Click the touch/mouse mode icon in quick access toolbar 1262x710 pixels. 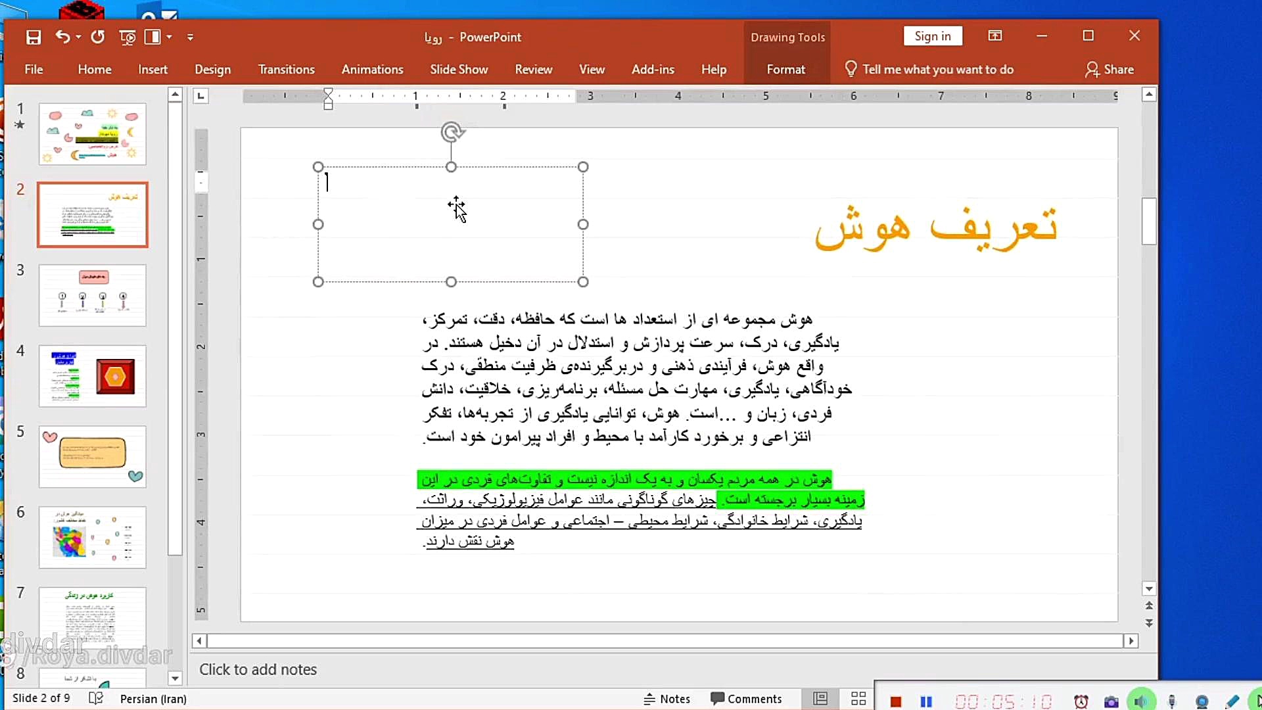point(152,37)
